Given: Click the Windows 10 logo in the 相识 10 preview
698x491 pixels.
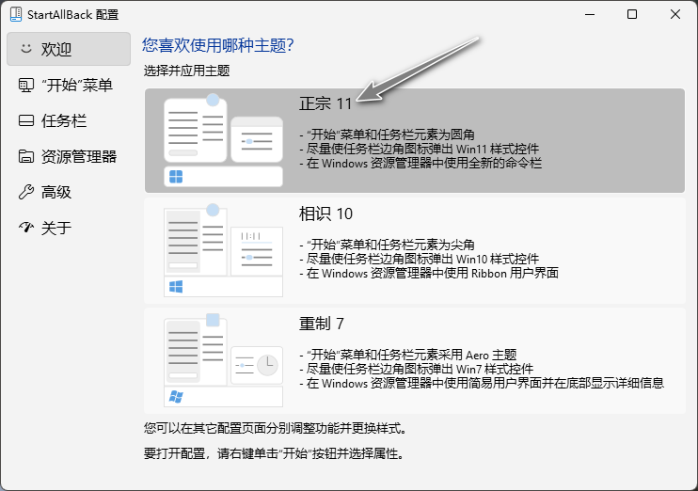Looking at the screenshot, I should click(x=176, y=287).
